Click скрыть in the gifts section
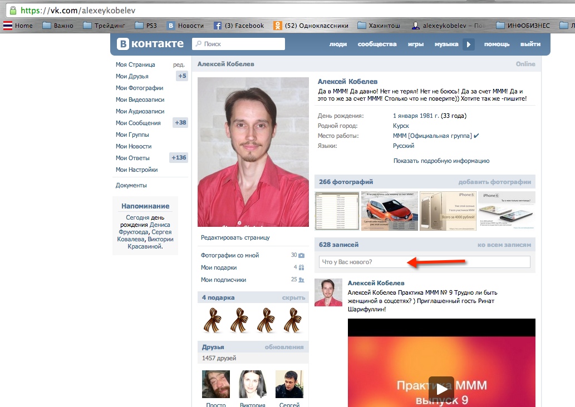The image size is (575, 407). (293, 297)
